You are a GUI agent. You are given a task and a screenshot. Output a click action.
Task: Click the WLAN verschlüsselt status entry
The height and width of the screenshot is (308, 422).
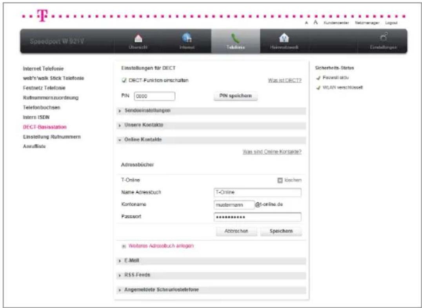(340, 88)
